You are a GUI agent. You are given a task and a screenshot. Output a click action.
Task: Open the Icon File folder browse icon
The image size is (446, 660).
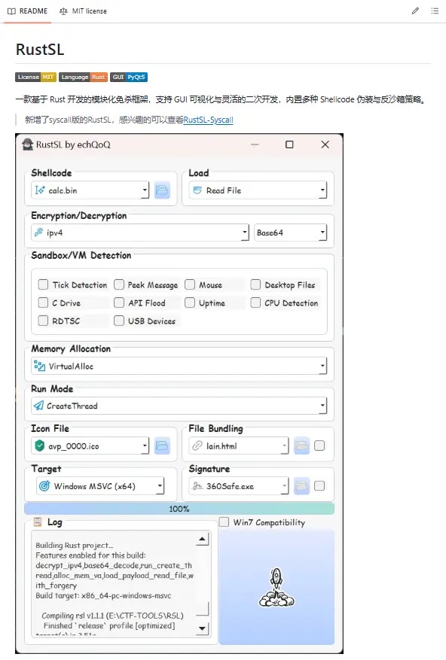coord(162,446)
